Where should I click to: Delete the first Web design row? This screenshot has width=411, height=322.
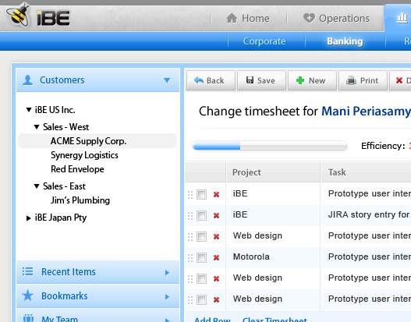(216, 236)
